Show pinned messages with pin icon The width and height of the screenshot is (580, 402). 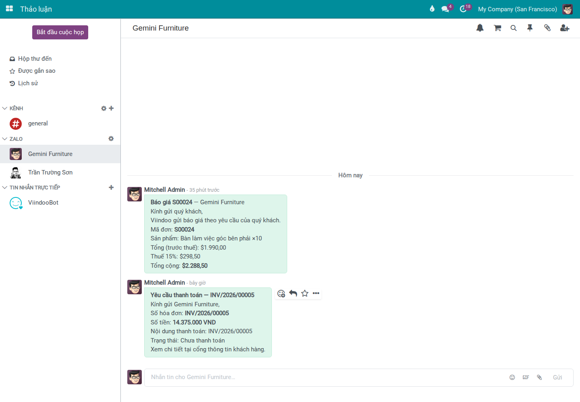(x=530, y=28)
